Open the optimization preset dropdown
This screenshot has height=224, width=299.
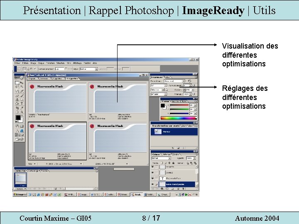(183, 81)
